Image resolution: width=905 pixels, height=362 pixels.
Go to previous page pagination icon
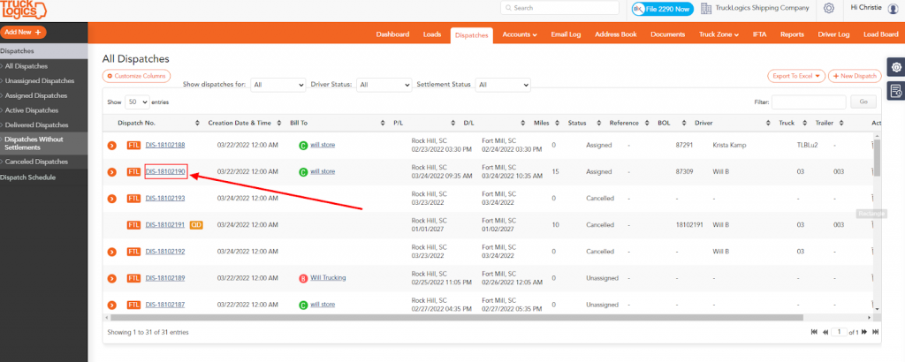point(825,332)
